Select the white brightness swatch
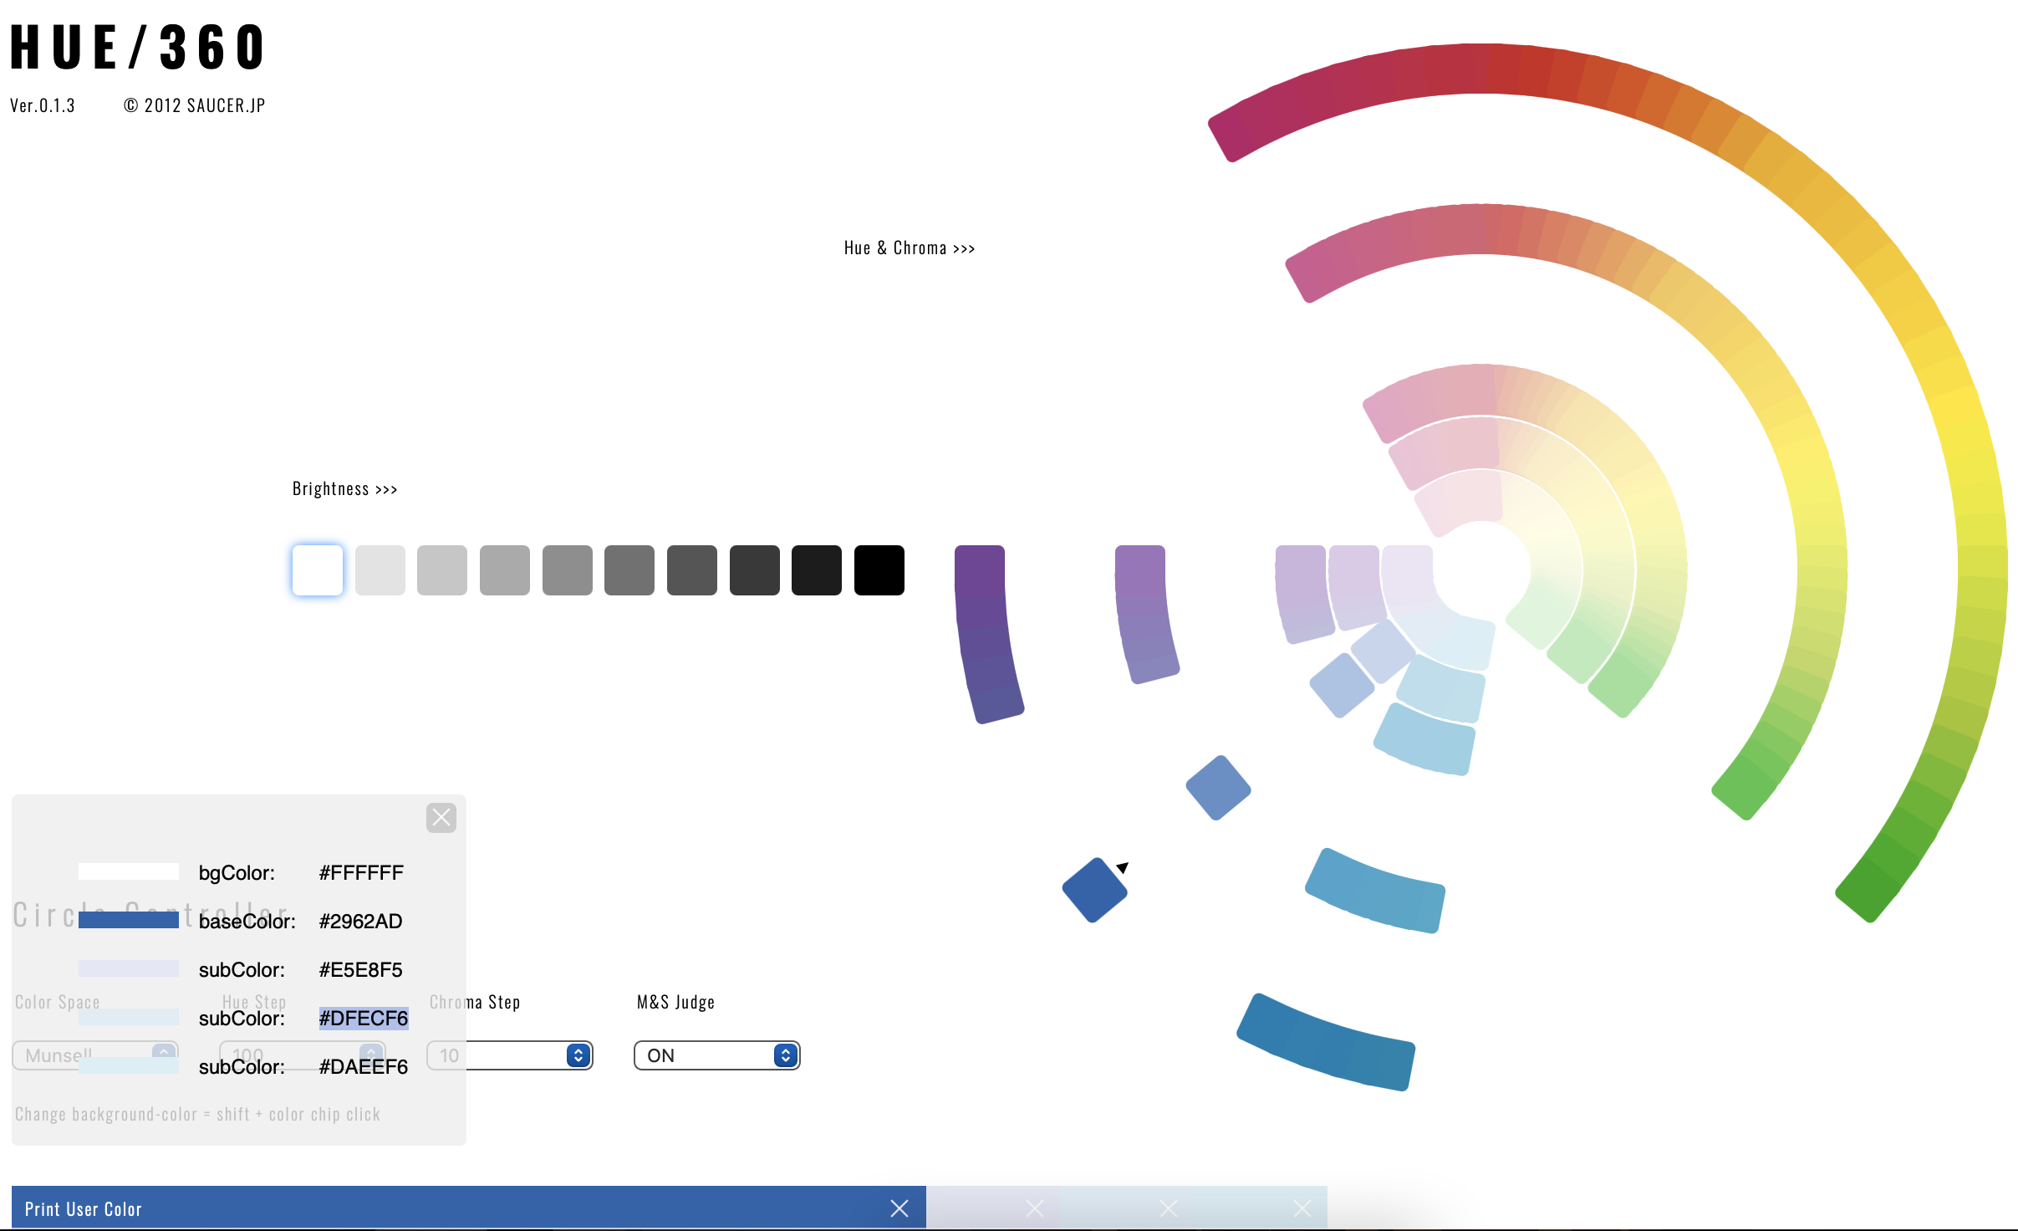The width and height of the screenshot is (2018, 1231). [x=317, y=570]
